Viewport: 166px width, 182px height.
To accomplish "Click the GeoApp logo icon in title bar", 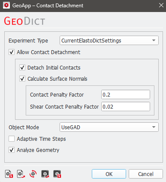I will 6,6.
